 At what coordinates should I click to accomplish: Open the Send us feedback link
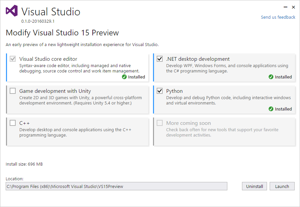[278, 17]
